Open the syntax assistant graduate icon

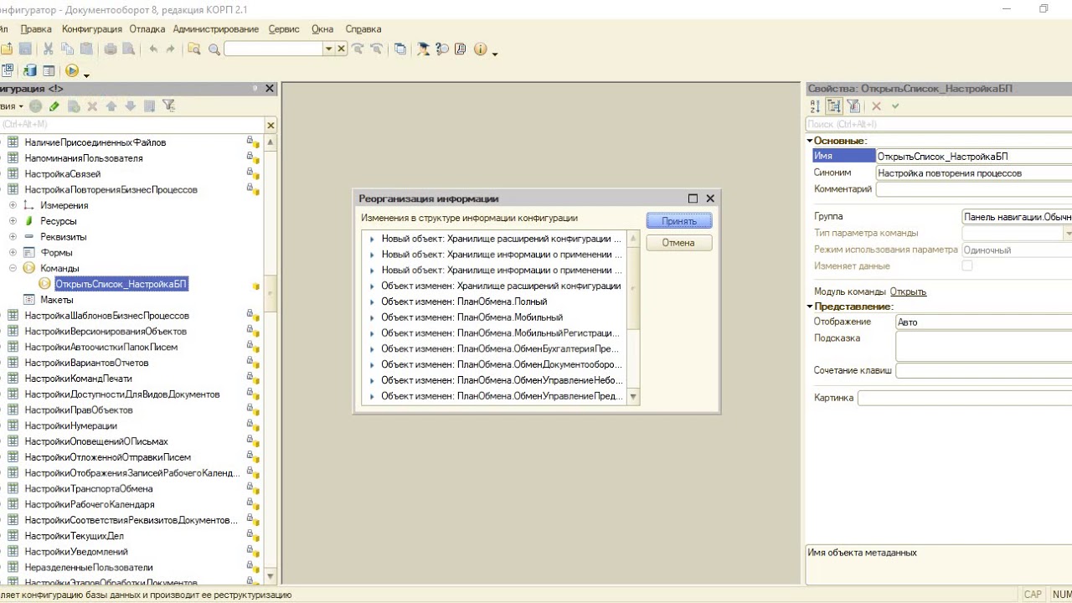coord(424,49)
